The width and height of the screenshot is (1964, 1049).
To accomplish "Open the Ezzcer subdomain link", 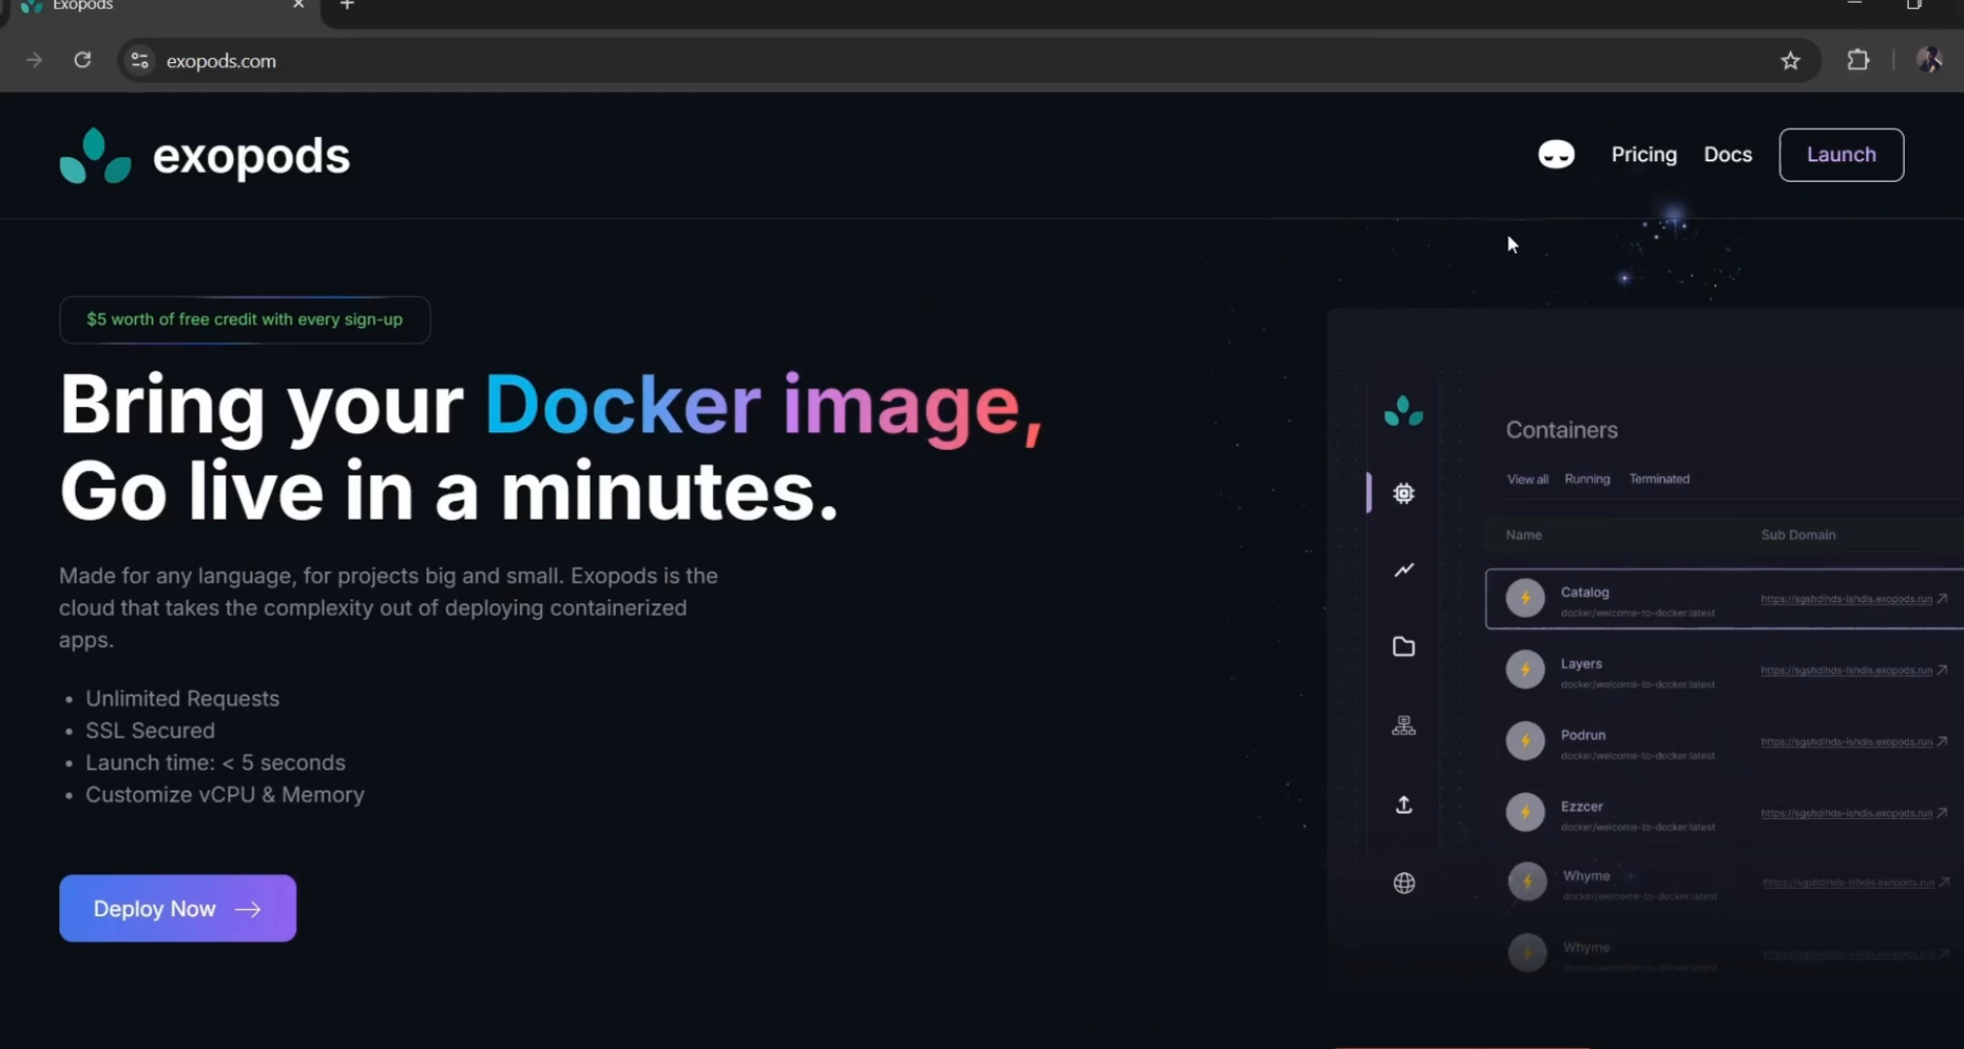I will point(1845,813).
